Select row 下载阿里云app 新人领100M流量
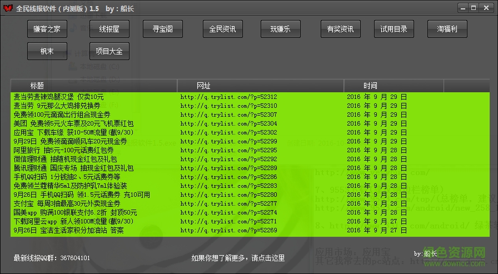Image resolution: width=498 pixels, height=274 pixels. point(250,221)
